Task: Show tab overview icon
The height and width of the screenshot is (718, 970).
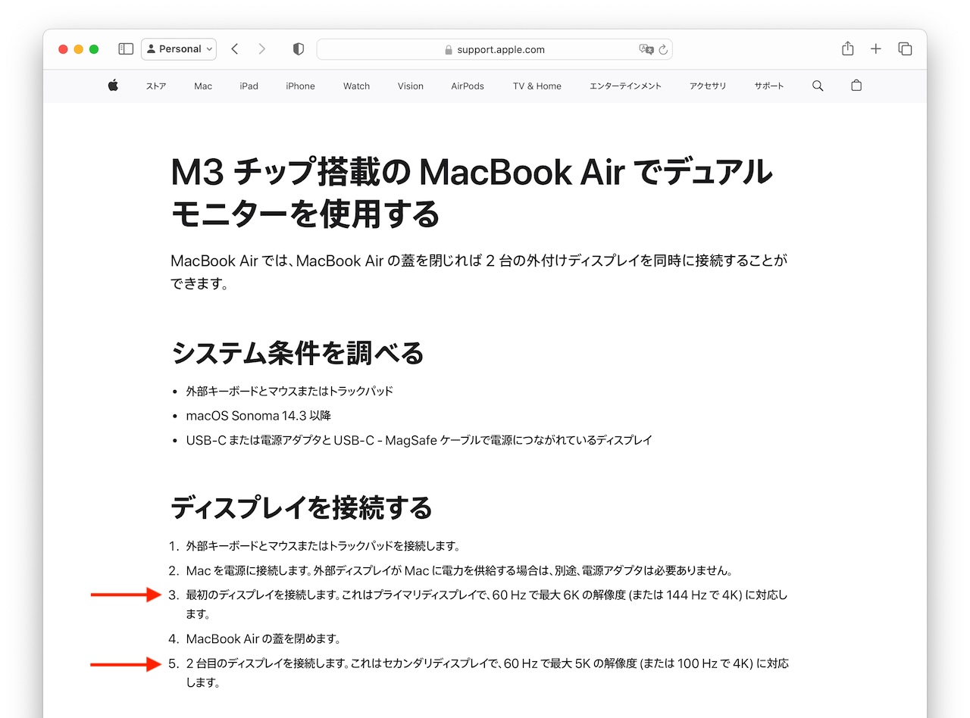Action: pyautogui.click(x=905, y=48)
